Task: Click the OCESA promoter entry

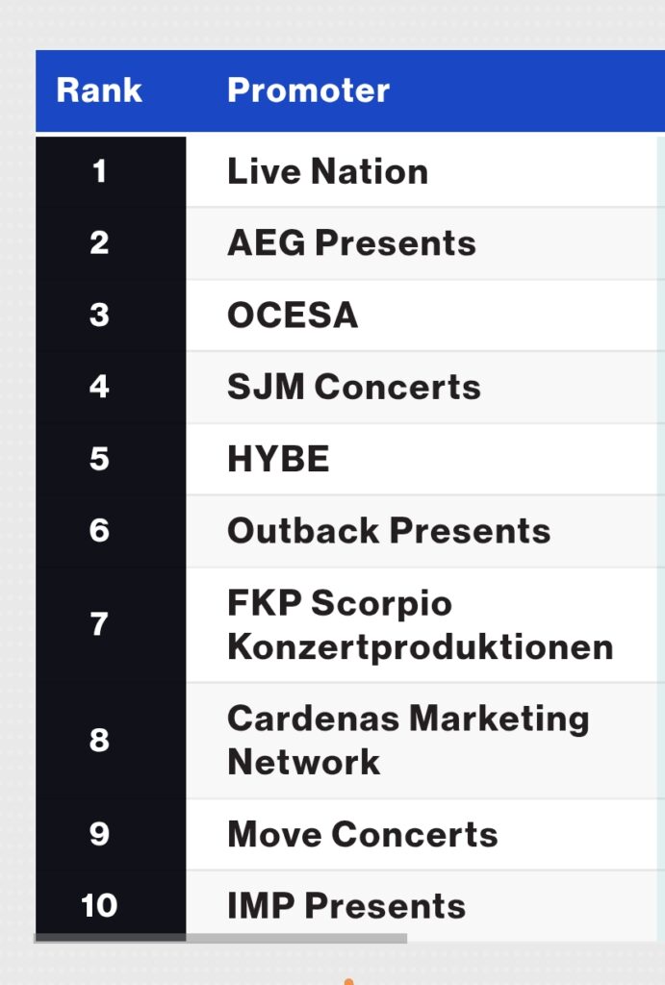Action: click(x=293, y=316)
